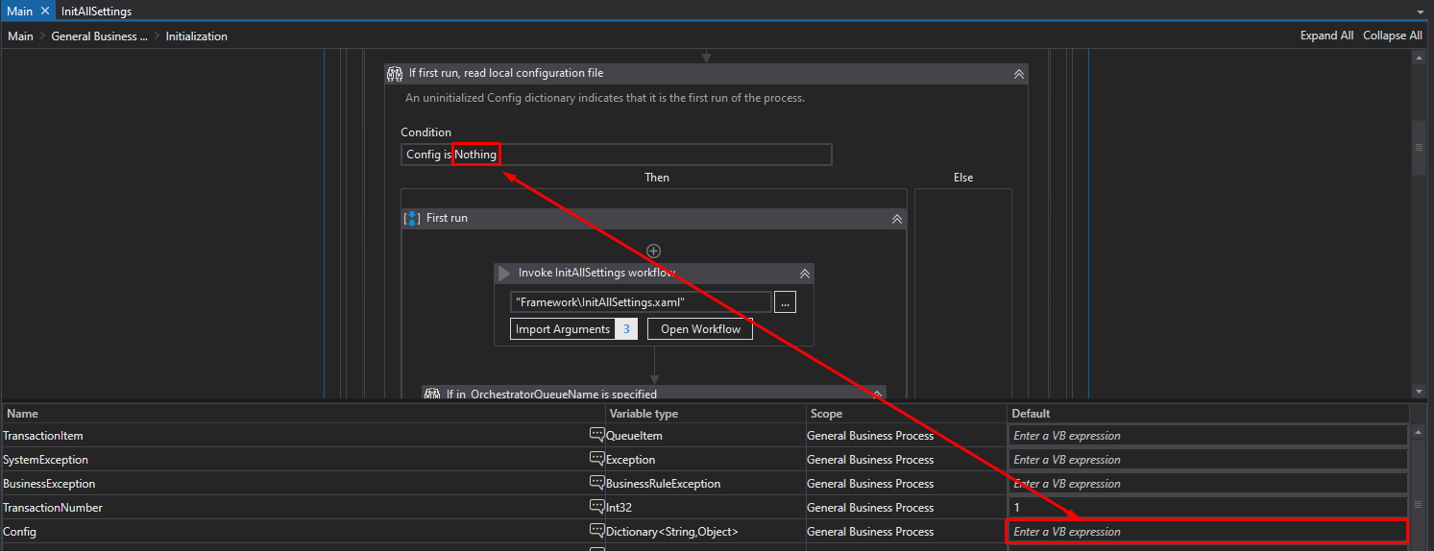Browse for workflow file with ellipsis button
This screenshot has height=551, width=1434.
(785, 301)
